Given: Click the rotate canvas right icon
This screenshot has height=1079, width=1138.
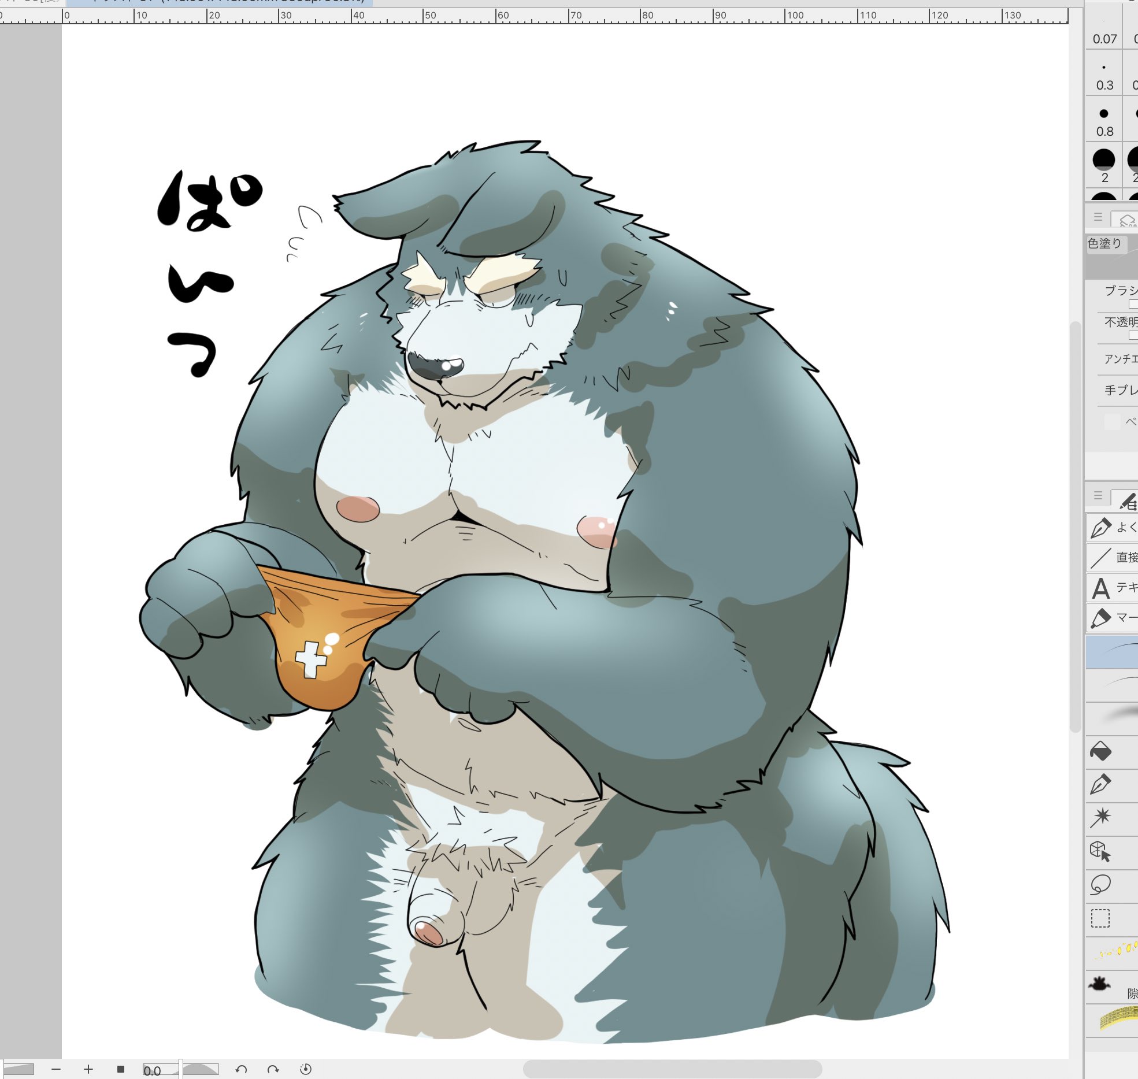Looking at the screenshot, I should (273, 1069).
